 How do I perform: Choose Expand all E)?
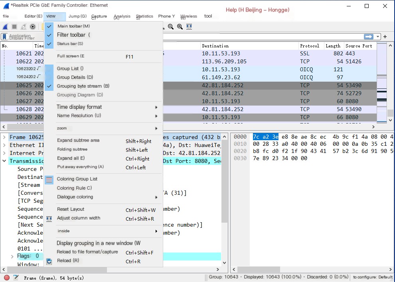pos(103,158)
